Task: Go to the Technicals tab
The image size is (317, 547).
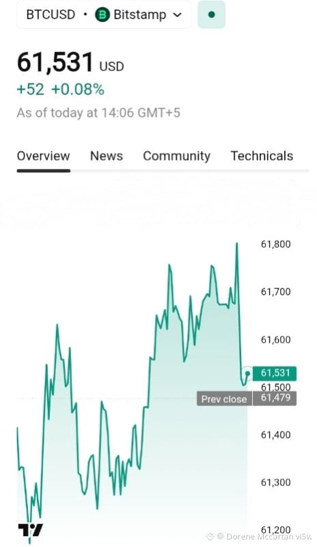Action: (x=262, y=156)
